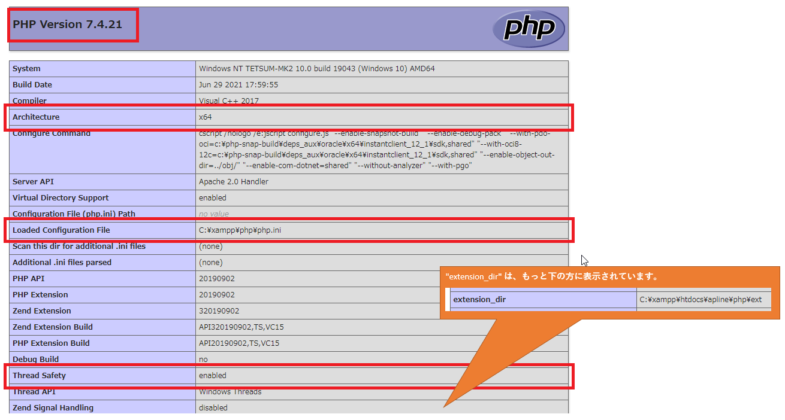Click the Zend Signal Handling disabled value
Viewport: 785px width, 420px height.
(213, 408)
